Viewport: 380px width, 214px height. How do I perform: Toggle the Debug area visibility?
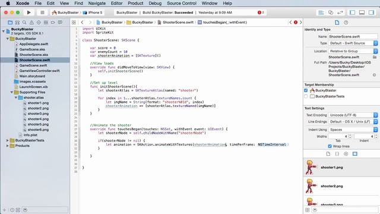362,12
